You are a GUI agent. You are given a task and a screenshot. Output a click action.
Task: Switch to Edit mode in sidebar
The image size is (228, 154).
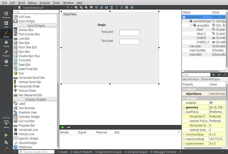coord(6,24)
